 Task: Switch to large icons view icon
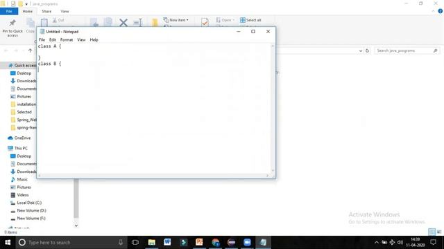click(439, 232)
